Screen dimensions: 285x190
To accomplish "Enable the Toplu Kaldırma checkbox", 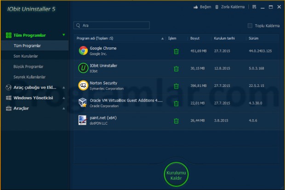I will 250,26.
